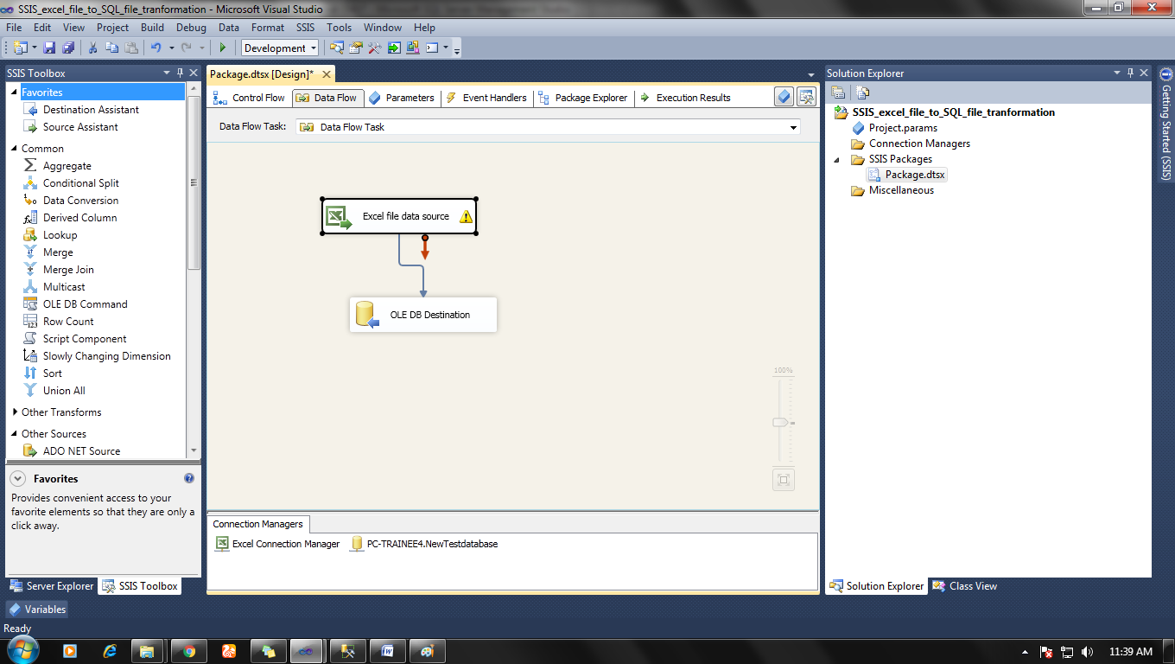Click the zoom-to-fit icon below zoom slider
This screenshot has height=664, width=1175.
coord(784,480)
